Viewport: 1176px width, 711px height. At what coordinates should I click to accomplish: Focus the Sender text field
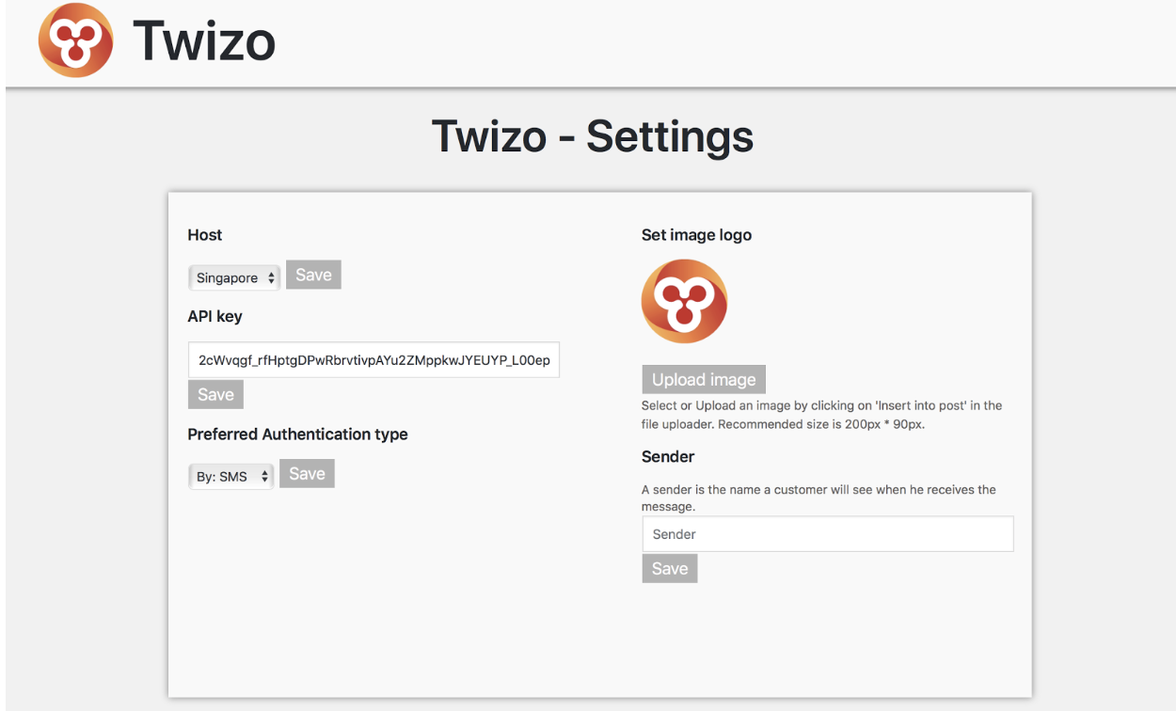(828, 533)
